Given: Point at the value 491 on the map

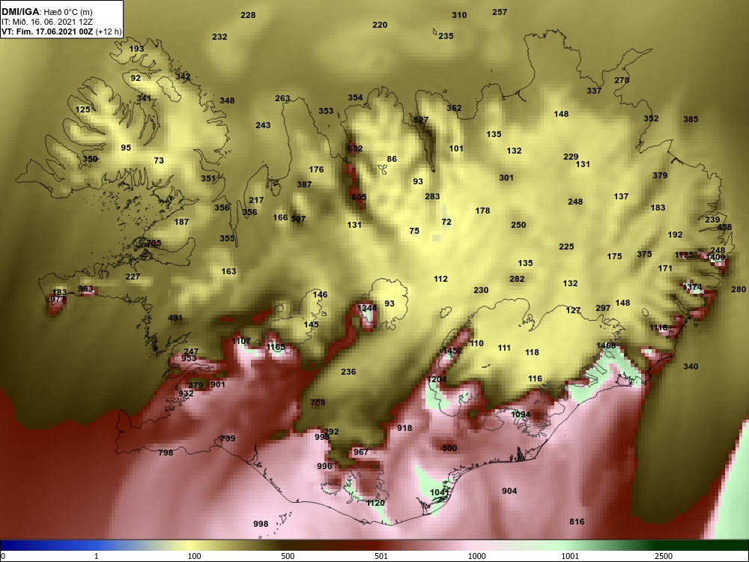Looking at the screenshot, I should pyautogui.click(x=175, y=318).
